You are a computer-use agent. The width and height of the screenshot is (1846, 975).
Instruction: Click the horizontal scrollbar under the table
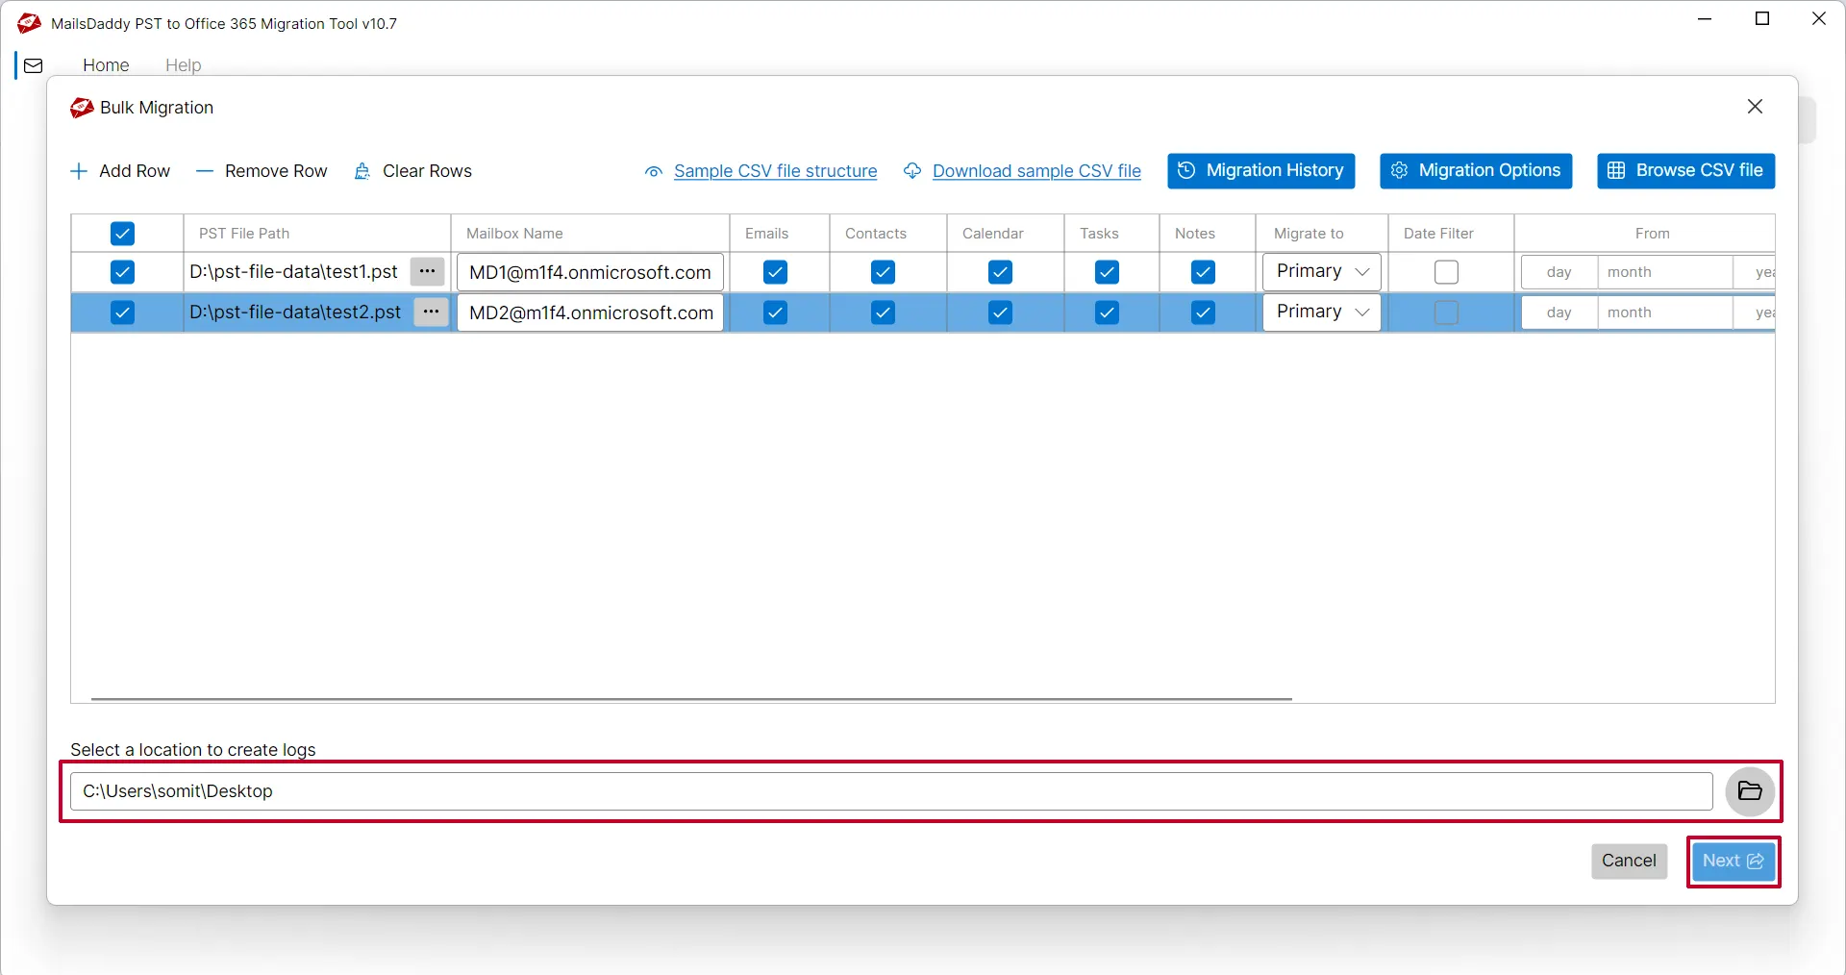(x=690, y=699)
